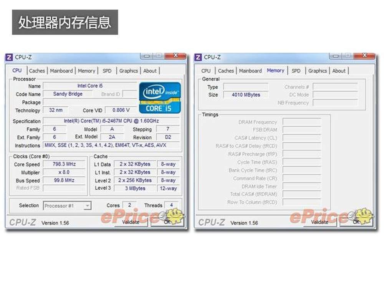Viewport: 384px width, 288px height.
Task: Click the Bus Speed value 99.8 MHz
Action: (64, 180)
